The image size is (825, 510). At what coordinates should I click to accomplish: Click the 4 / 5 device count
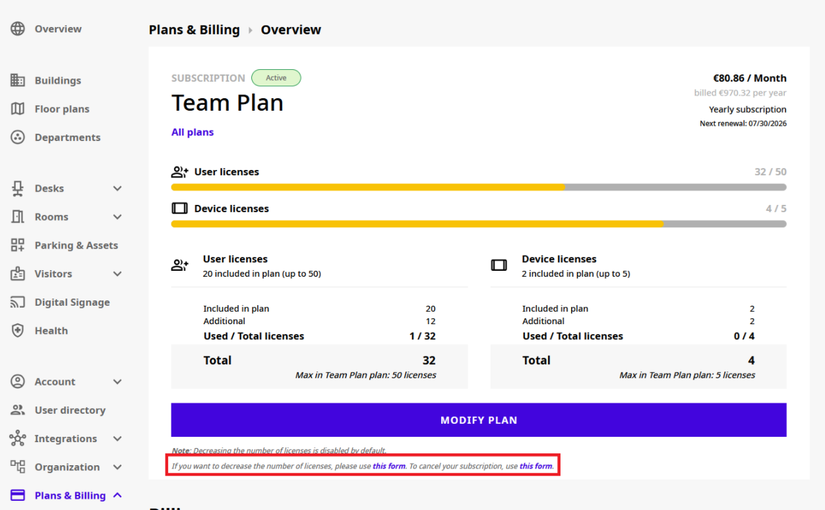tap(776, 208)
